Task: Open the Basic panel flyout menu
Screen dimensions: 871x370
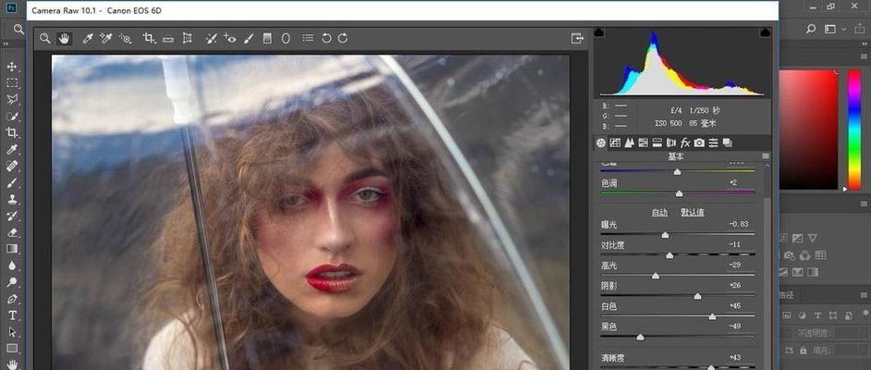Action: [766, 156]
